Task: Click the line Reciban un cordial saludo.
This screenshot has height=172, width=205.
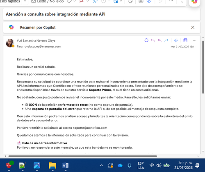Action: [x=36, y=67]
